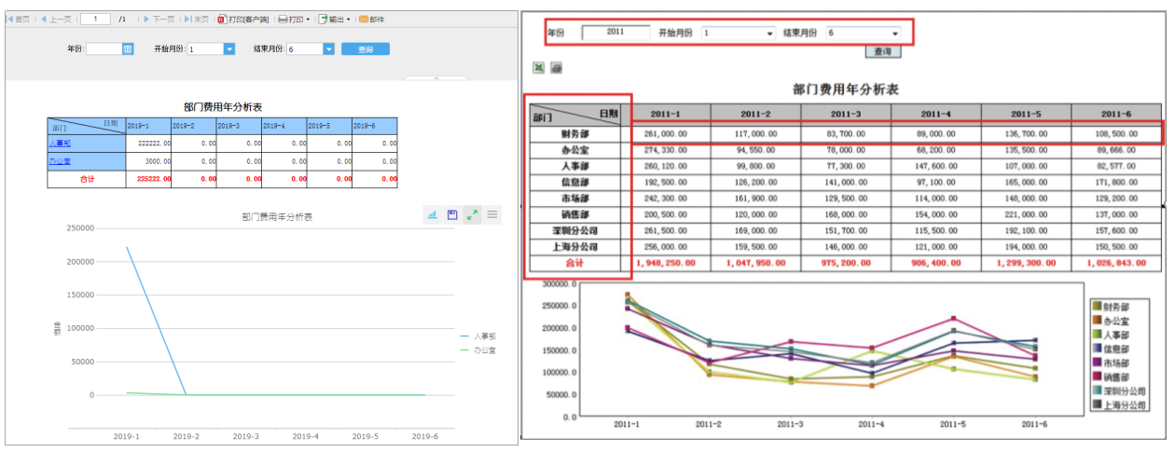1175x452 pixels.
Task: Jump to 末页 last page
Action: 197,19
